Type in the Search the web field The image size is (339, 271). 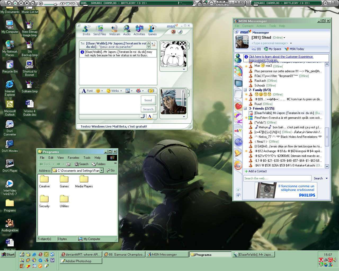[x=277, y=178]
